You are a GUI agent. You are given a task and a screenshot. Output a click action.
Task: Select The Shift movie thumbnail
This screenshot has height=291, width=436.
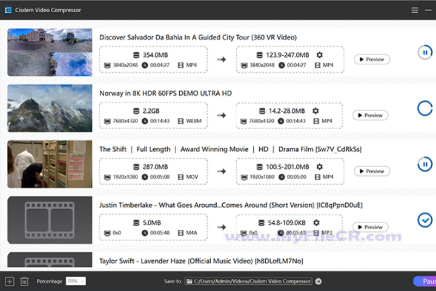tap(50, 164)
